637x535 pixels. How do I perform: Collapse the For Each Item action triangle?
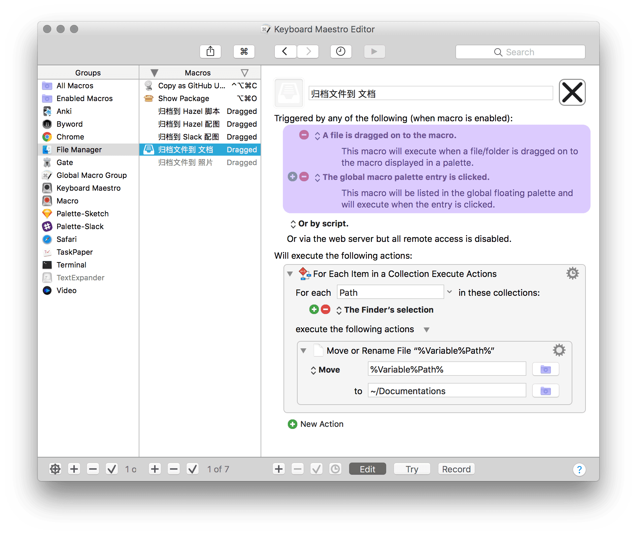(290, 274)
